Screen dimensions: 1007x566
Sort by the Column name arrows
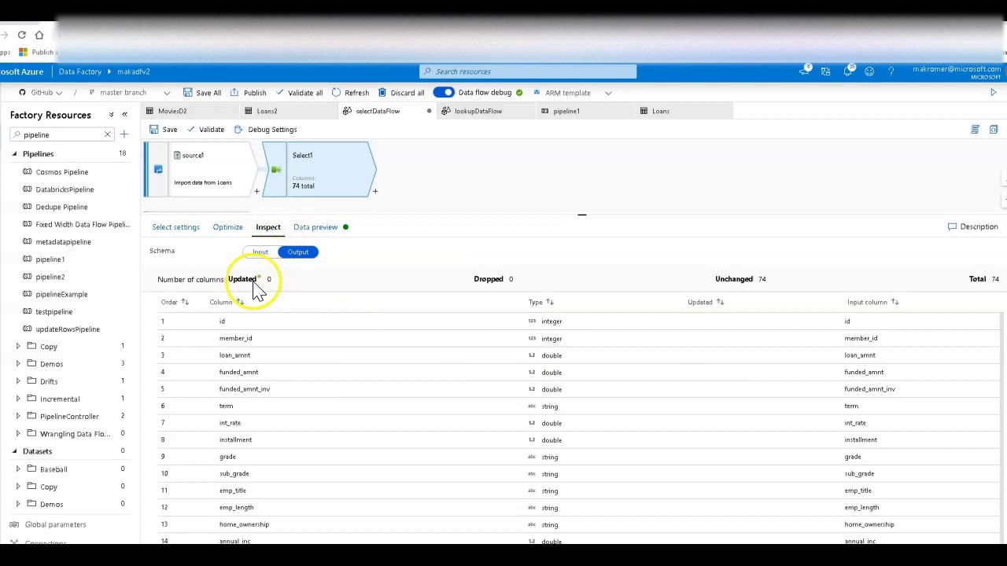[240, 302]
